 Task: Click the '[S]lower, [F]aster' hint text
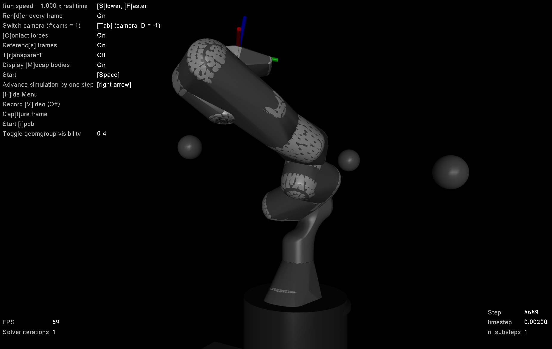[x=122, y=6]
